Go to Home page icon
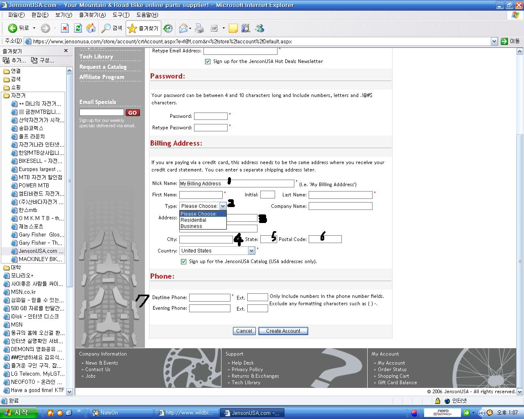 [x=91, y=28]
